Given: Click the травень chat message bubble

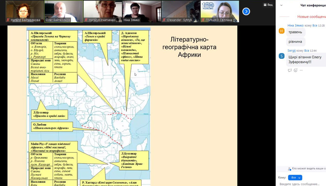Looking at the screenshot, I should click(295, 32).
